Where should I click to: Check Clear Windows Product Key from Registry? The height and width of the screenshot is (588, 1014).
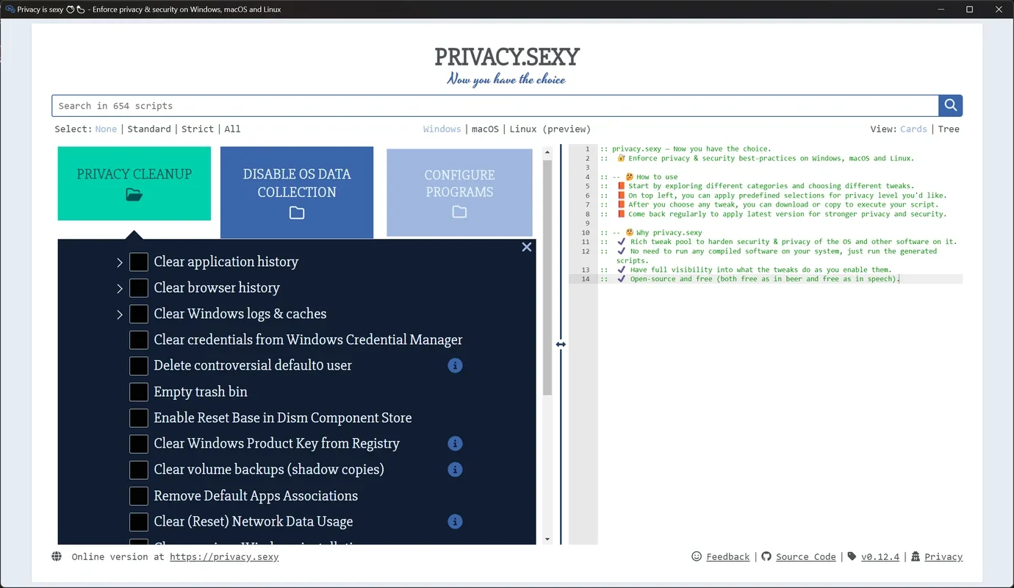pos(139,443)
